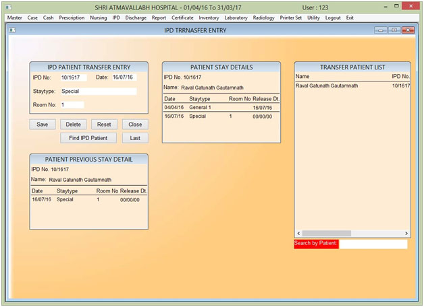Open the Prescription menu
Image resolution: width=424 pixels, height=307 pixels.
[x=72, y=18]
